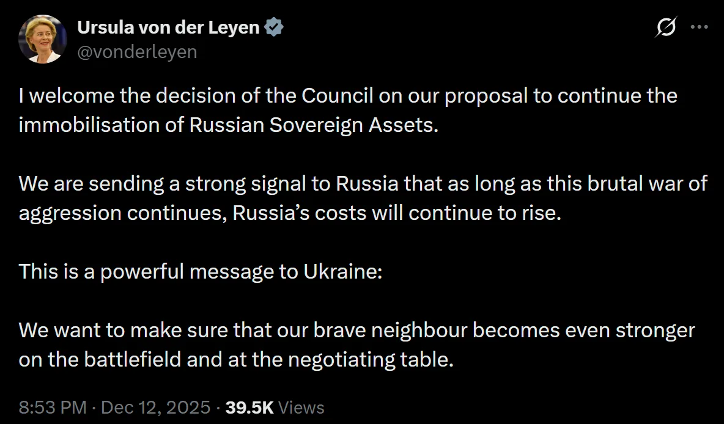724x424 pixels.
Task: Open Ursula von der Leyen's profile picture
Action: [43, 38]
